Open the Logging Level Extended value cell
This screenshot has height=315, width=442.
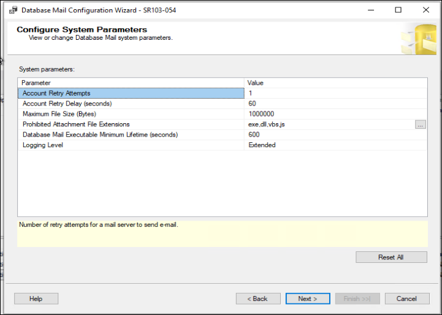(x=336, y=145)
